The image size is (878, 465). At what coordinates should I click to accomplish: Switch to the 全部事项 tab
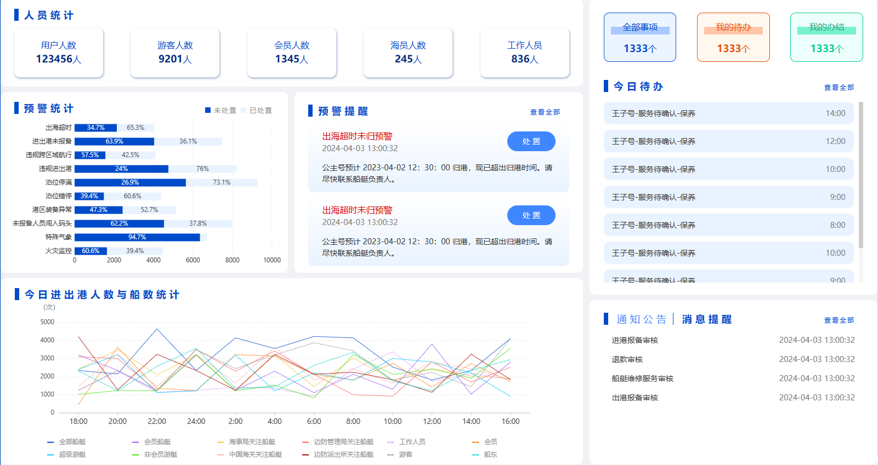click(640, 37)
